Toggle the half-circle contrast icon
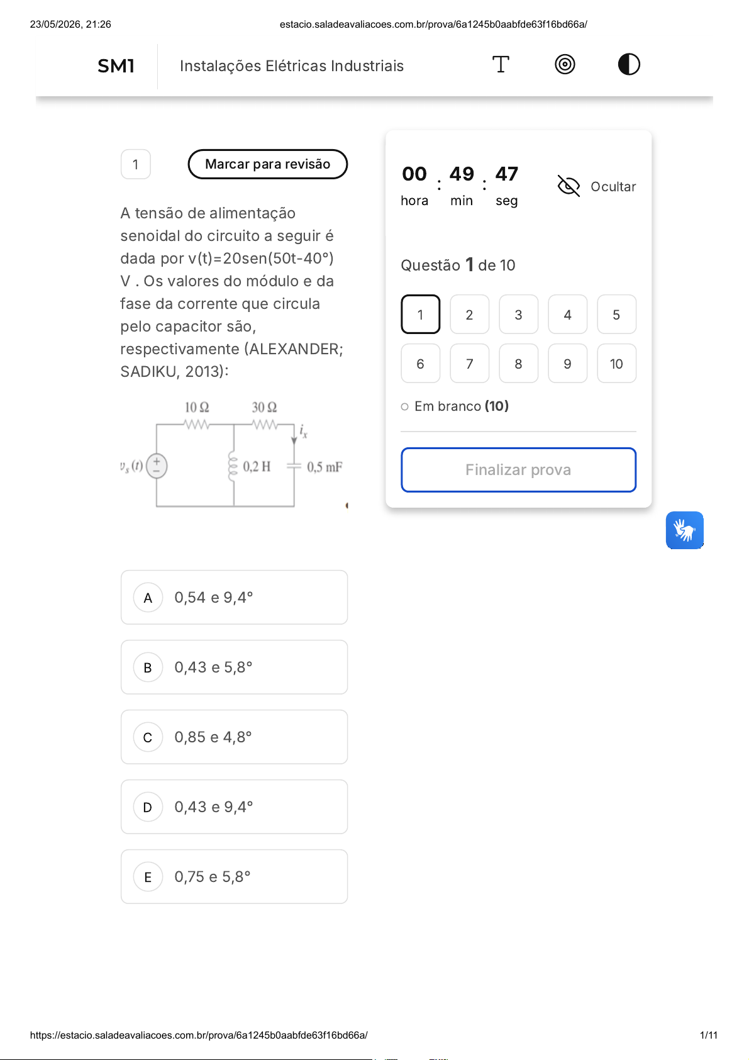The width and height of the screenshot is (749, 1060). point(629,64)
